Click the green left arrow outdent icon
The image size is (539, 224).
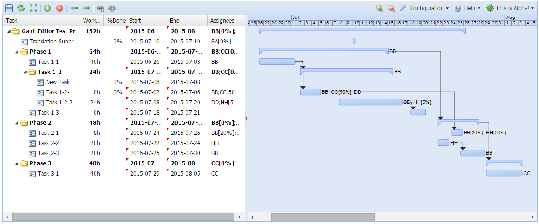point(74,8)
